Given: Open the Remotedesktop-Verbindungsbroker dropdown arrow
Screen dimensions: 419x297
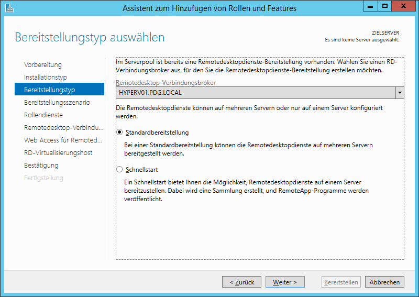Looking at the screenshot, I should point(400,93).
